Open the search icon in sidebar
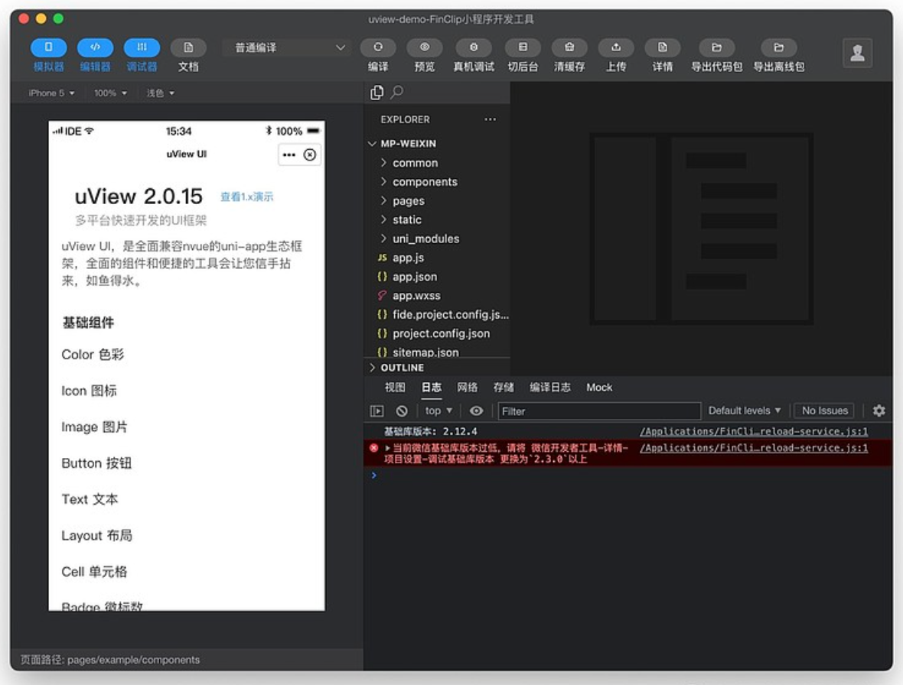The width and height of the screenshot is (903, 685). coord(397,92)
